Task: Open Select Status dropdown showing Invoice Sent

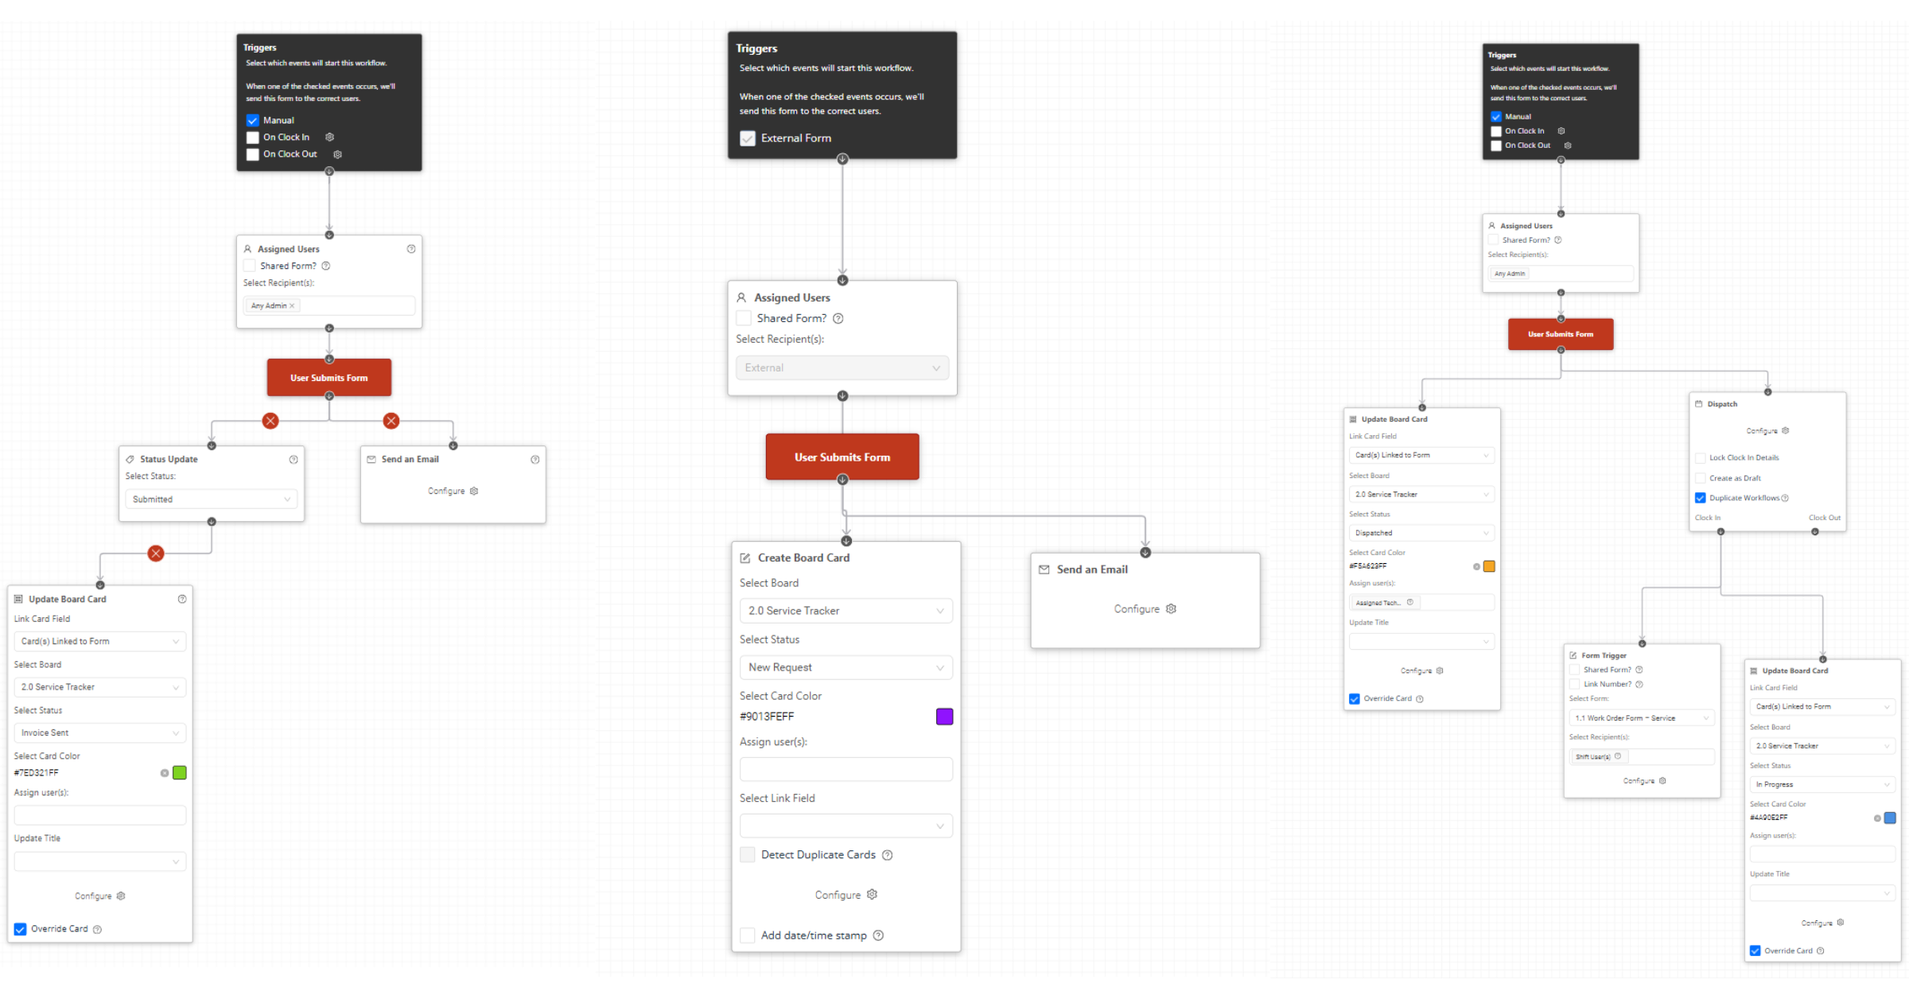Action: (99, 733)
